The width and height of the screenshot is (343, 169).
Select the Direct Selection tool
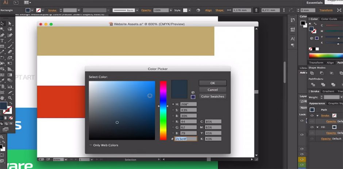pyautogui.click(x=10, y=23)
